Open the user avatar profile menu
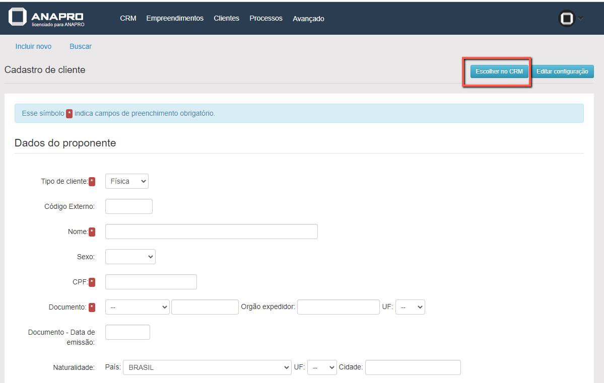Viewport: 604px width, 383px height. (567, 19)
